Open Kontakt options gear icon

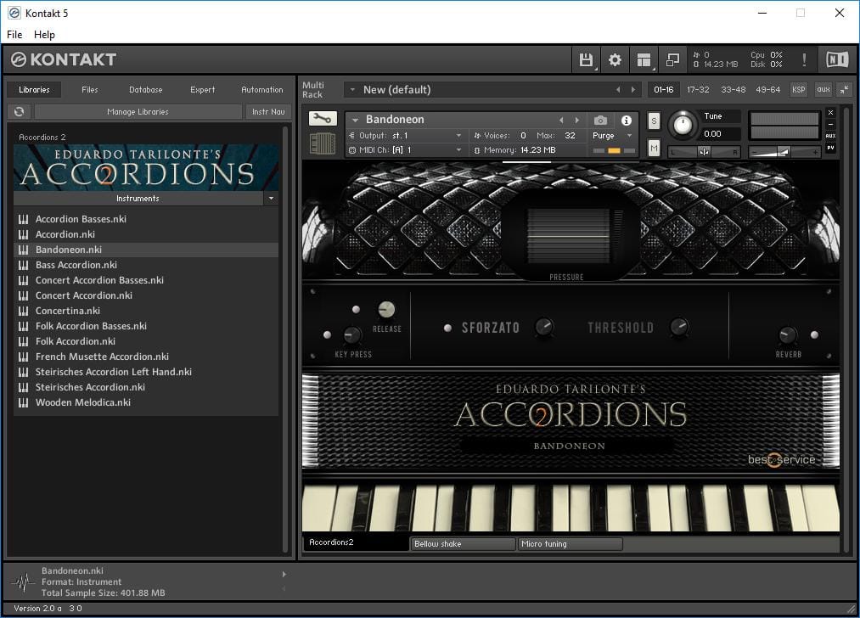[615, 59]
